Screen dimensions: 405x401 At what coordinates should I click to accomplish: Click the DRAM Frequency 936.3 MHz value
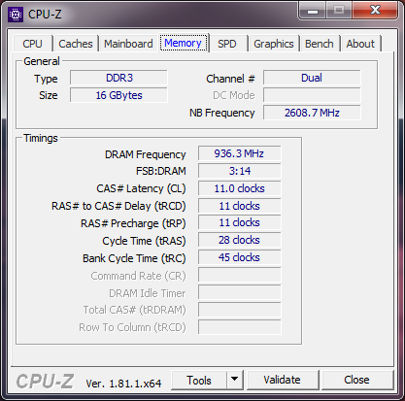pos(239,153)
